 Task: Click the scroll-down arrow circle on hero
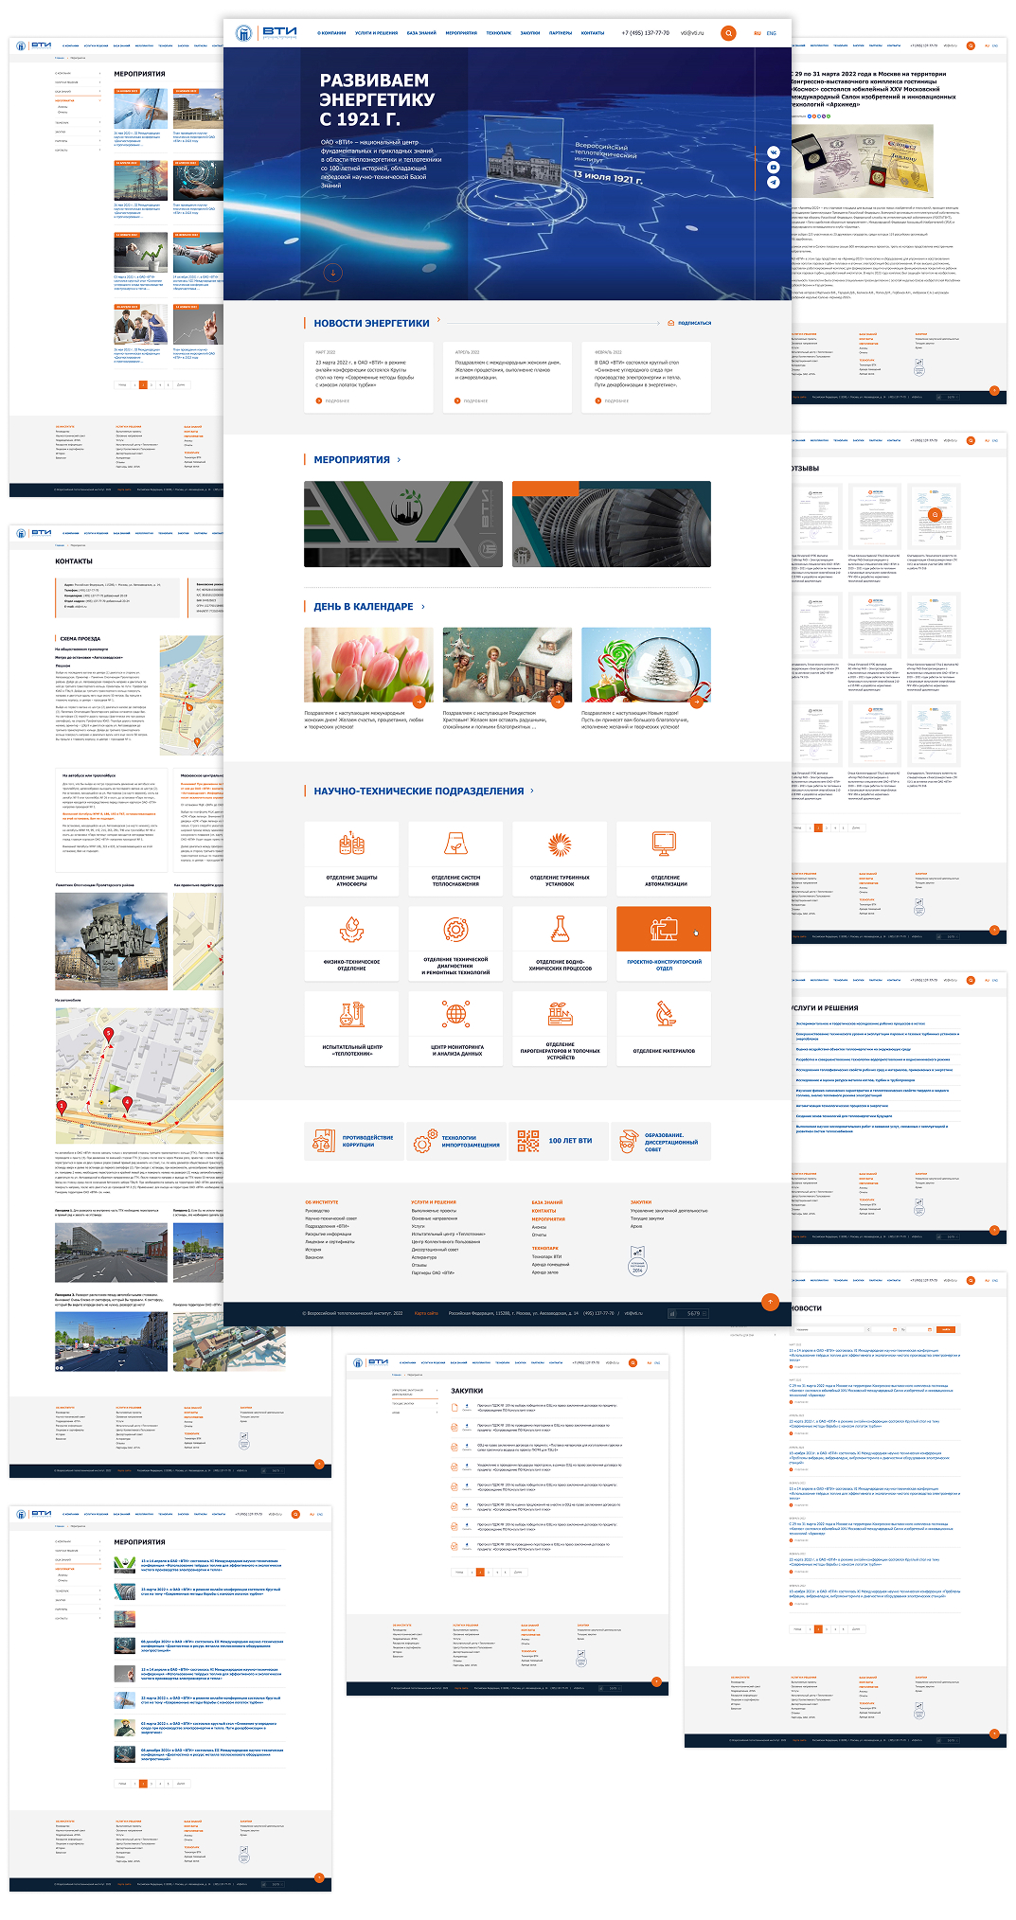click(x=332, y=273)
